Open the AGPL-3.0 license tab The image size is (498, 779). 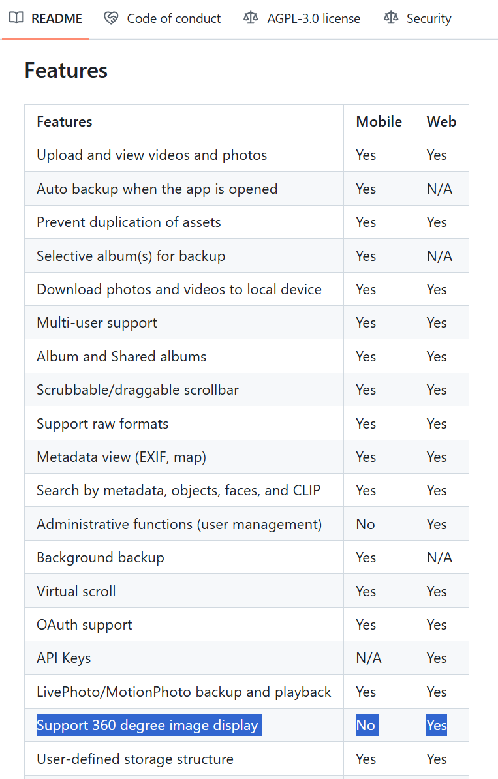[x=313, y=18]
